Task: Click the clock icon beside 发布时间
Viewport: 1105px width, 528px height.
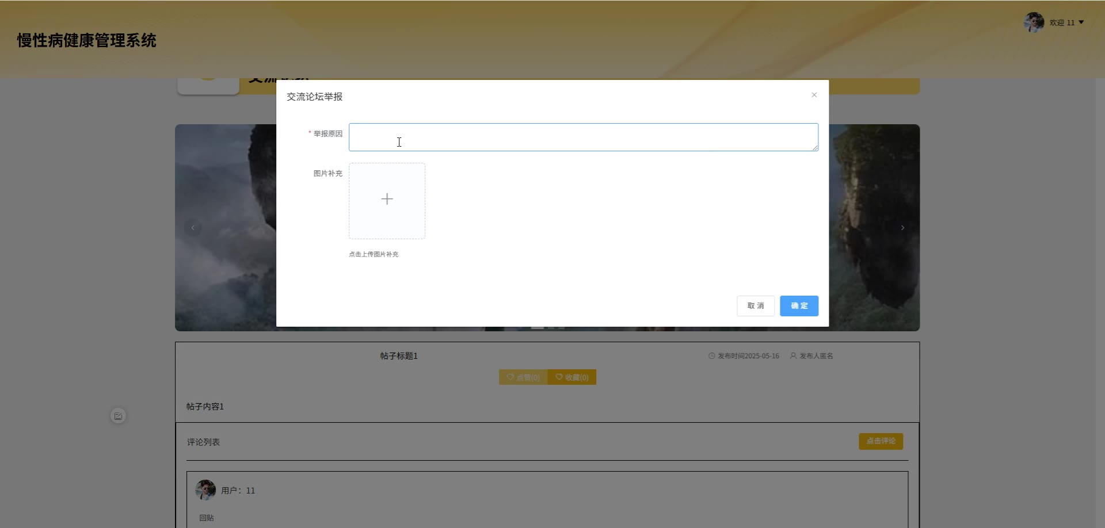Action: point(711,356)
